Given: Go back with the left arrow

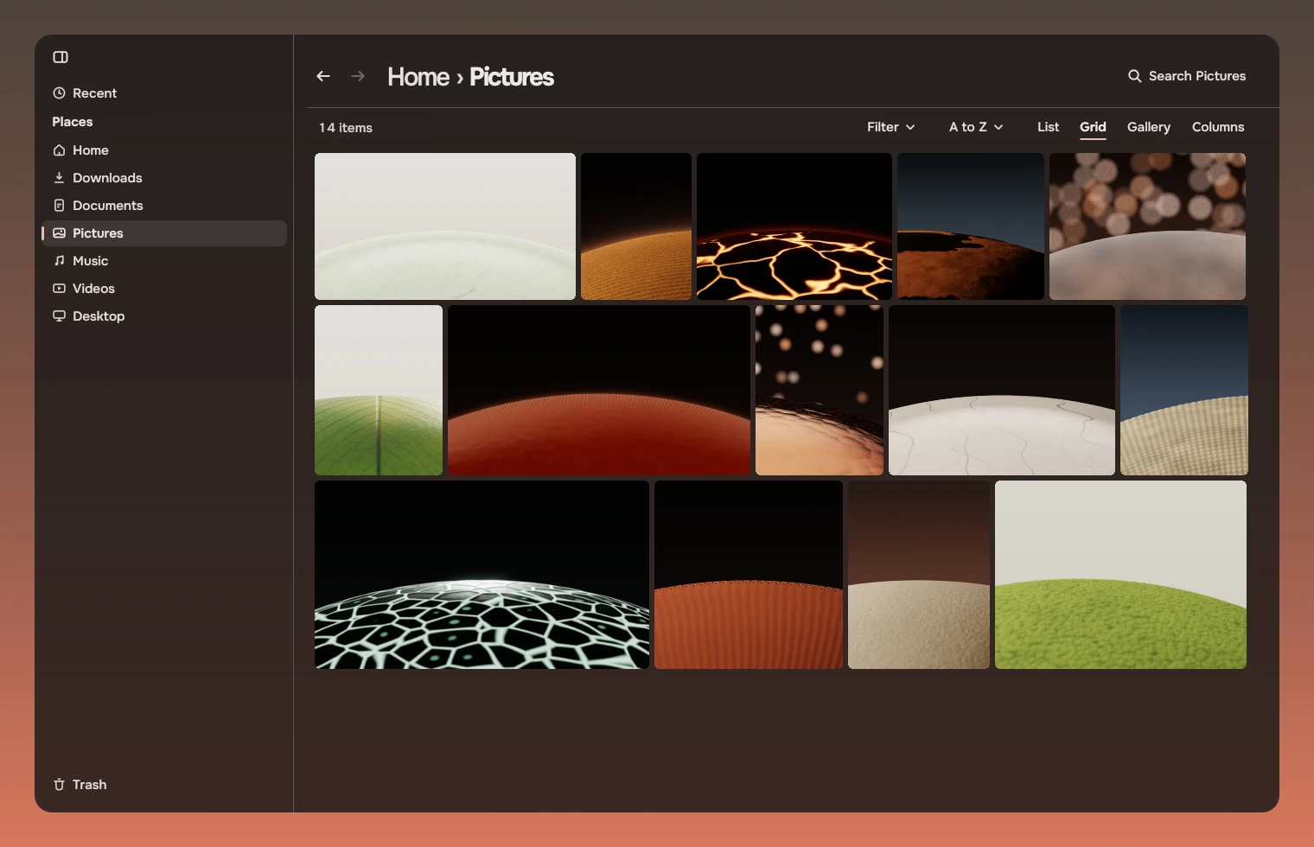Looking at the screenshot, I should 323,76.
